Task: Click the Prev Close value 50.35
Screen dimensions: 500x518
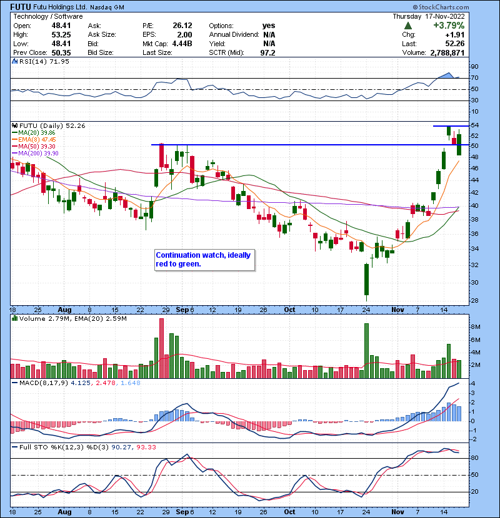Action: pyautogui.click(x=61, y=52)
